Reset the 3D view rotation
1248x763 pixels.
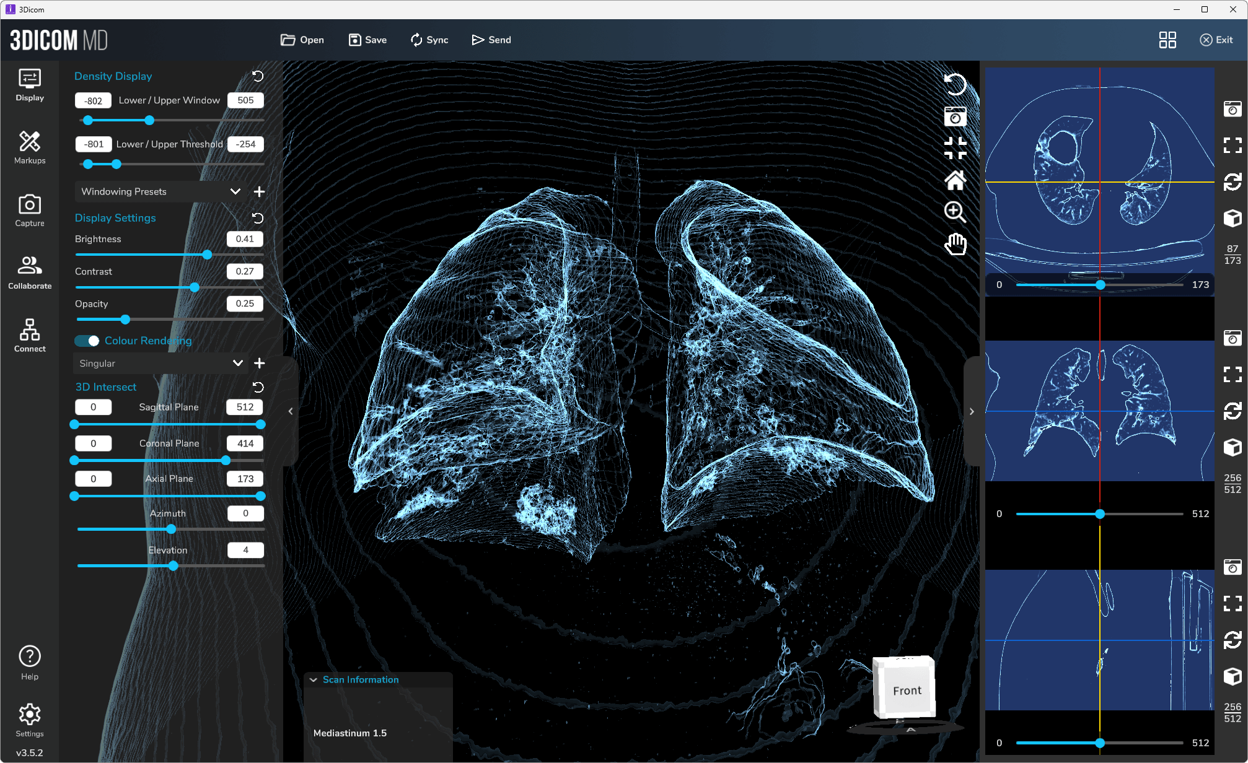pos(955,84)
